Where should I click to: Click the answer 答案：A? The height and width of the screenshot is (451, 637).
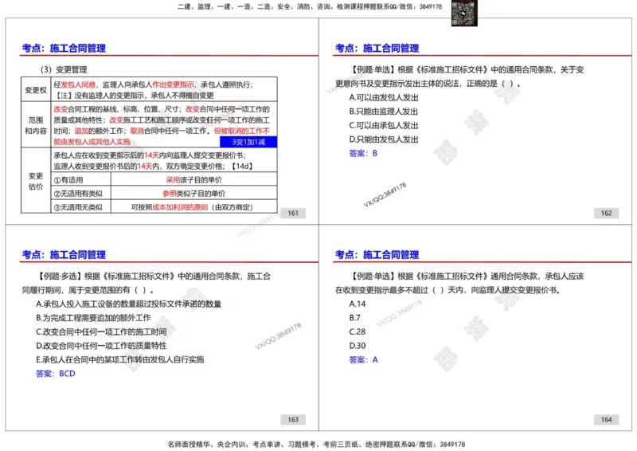tap(364, 360)
